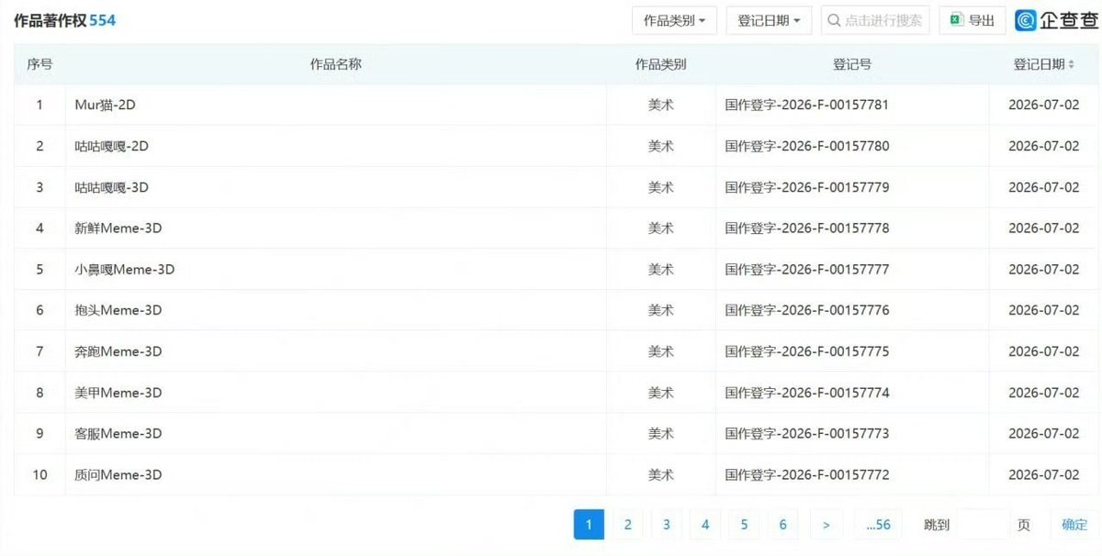Screen dimensions: 1102x556
Task: Go to page 6
Action: coord(783,525)
